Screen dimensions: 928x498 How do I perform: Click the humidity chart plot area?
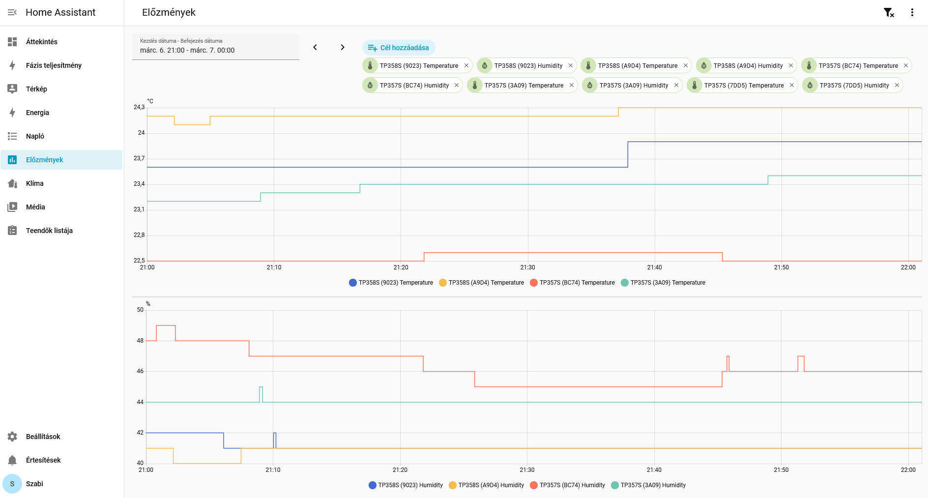(534, 387)
